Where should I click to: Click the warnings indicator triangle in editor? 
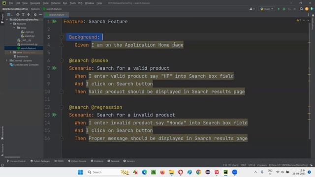[299, 20]
